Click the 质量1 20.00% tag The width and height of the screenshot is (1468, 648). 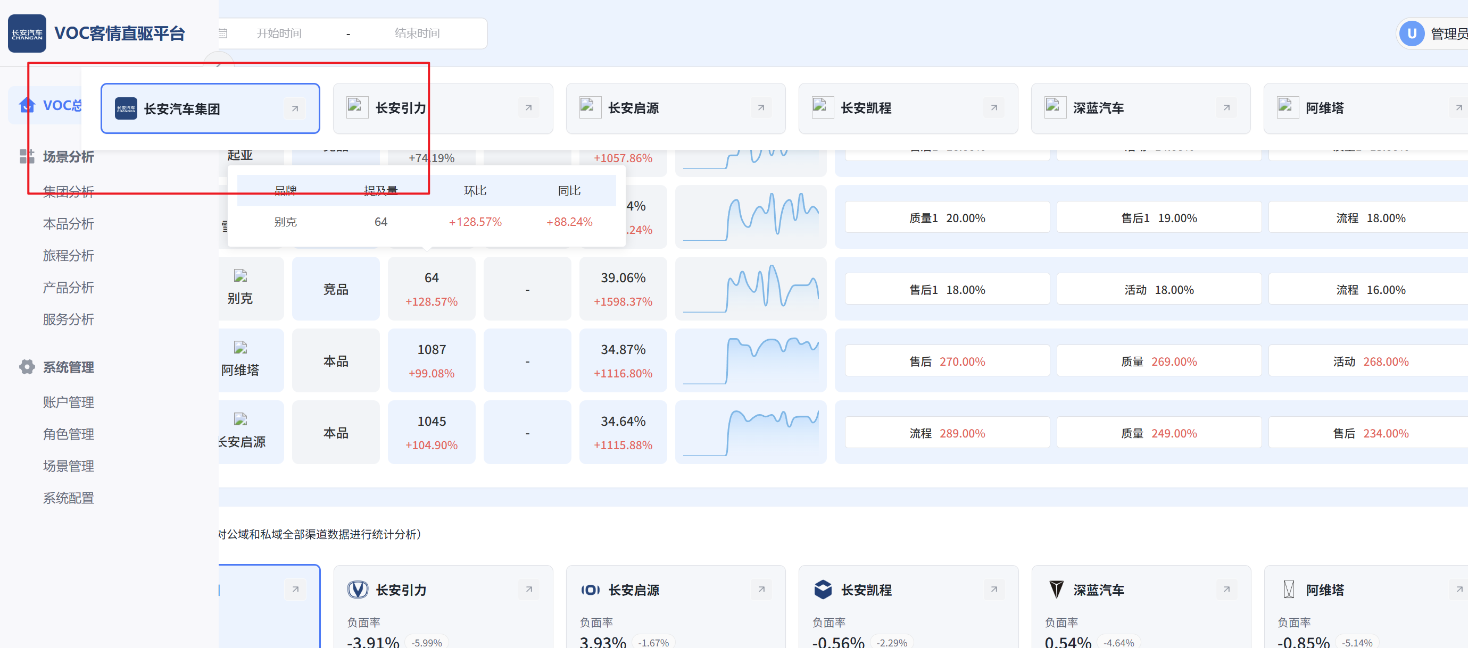pyautogui.click(x=947, y=218)
